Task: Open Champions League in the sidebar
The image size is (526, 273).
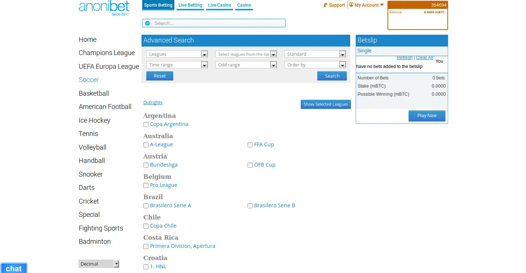Action: coord(107,53)
